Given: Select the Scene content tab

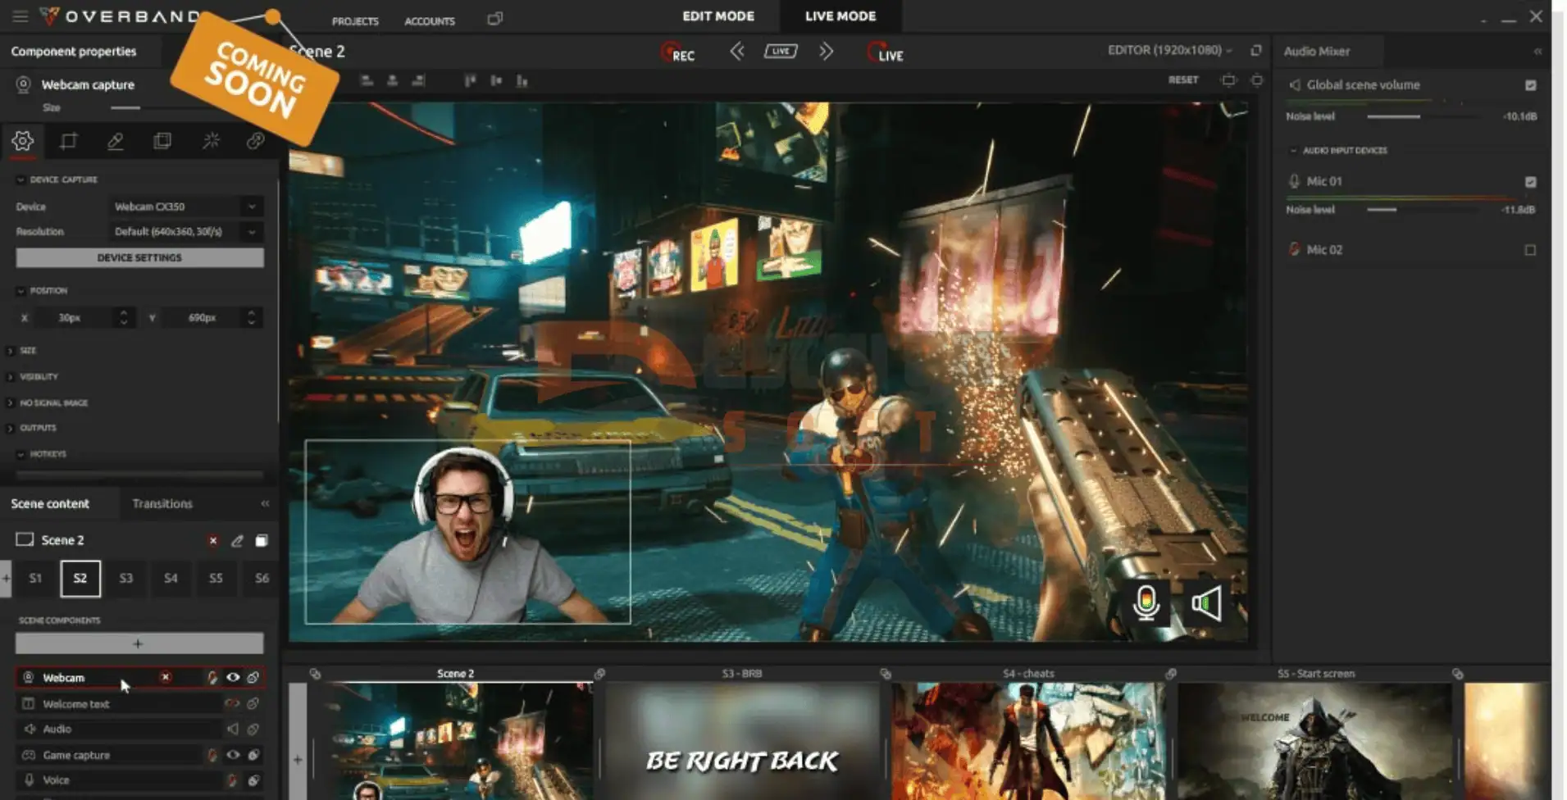Looking at the screenshot, I should (x=50, y=503).
